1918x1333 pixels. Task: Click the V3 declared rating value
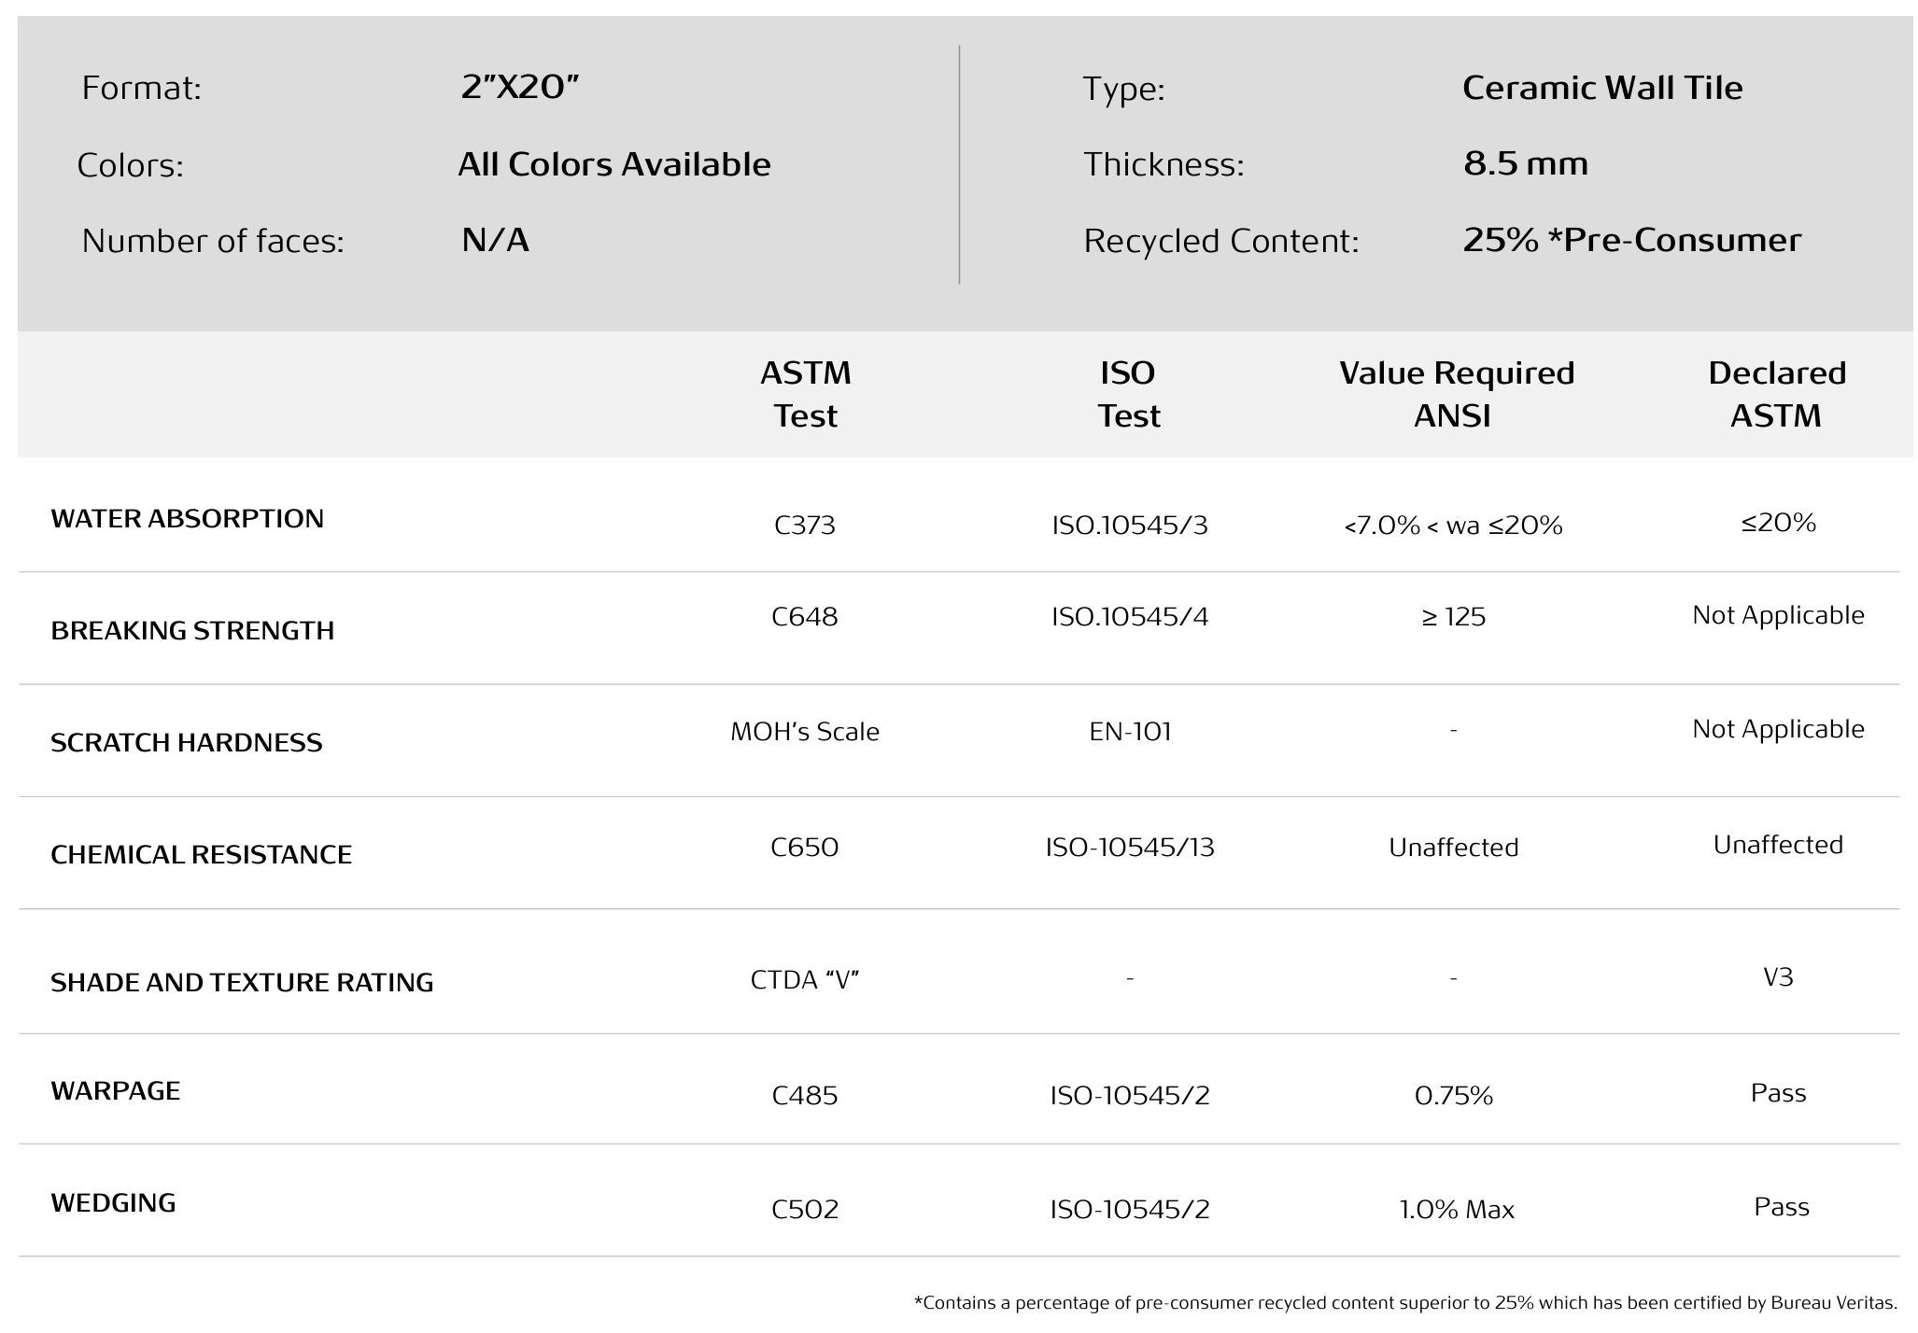point(1779,977)
